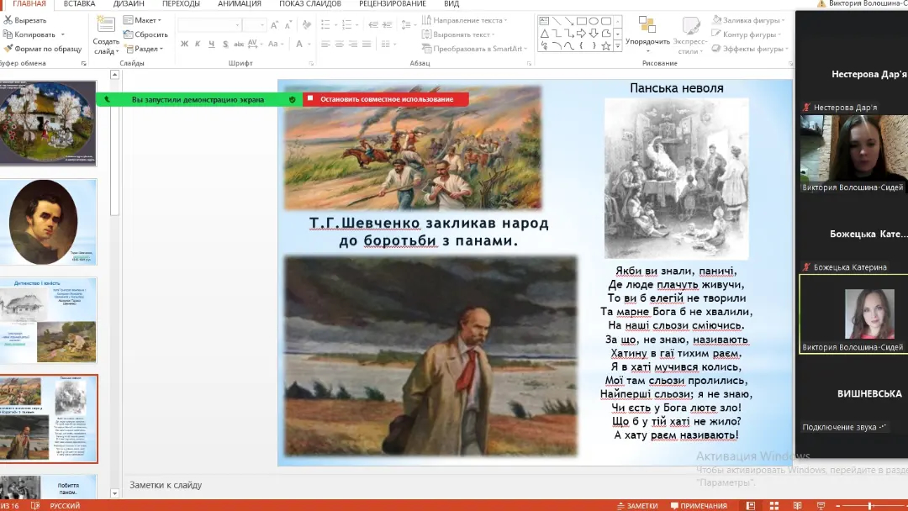Viewport: 908px width, 511px height.
Task: Select the oval shape in the shapes gallery
Action: tap(594, 21)
